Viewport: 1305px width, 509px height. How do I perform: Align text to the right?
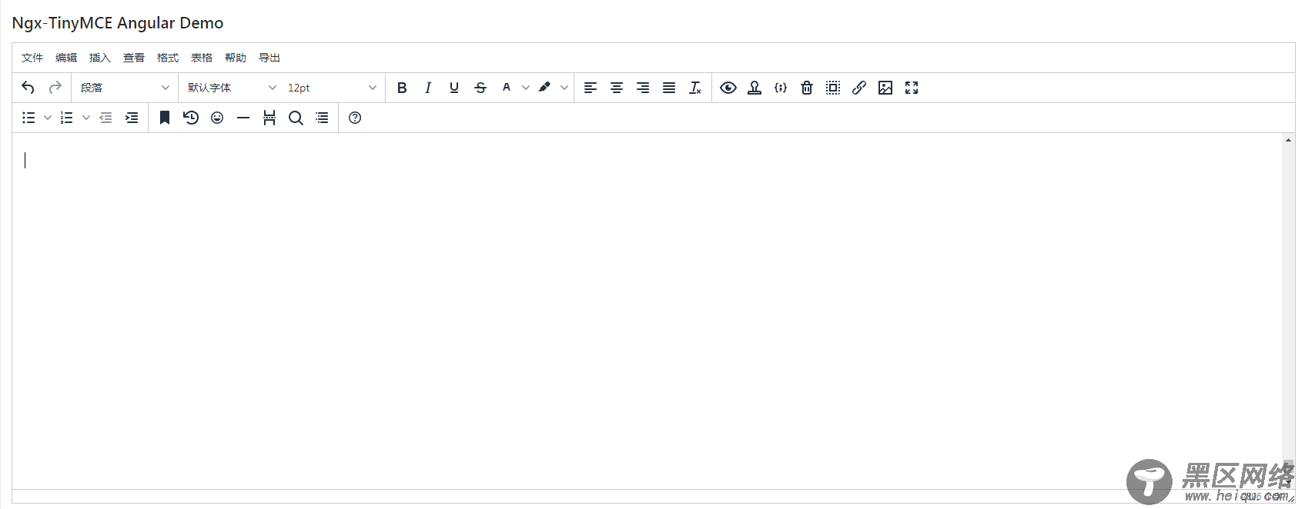click(643, 88)
